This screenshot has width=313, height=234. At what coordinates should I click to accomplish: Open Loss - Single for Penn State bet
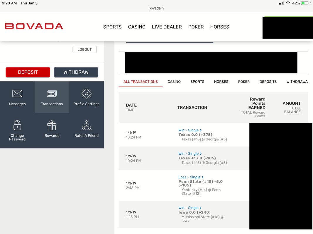point(190,177)
